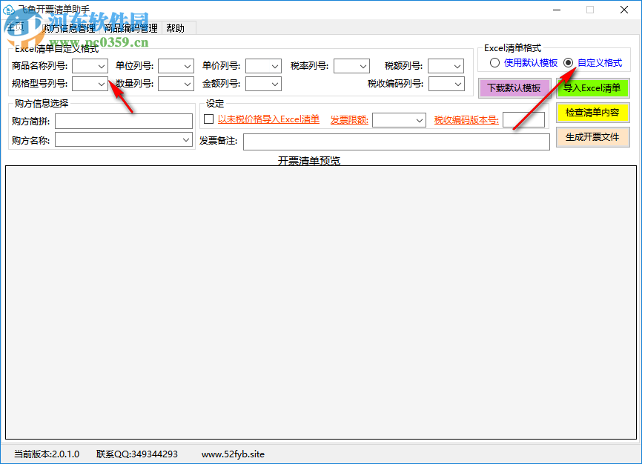Click the 购方简拼 text field
This screenshot has height=464, width=642.
(124, 122)
